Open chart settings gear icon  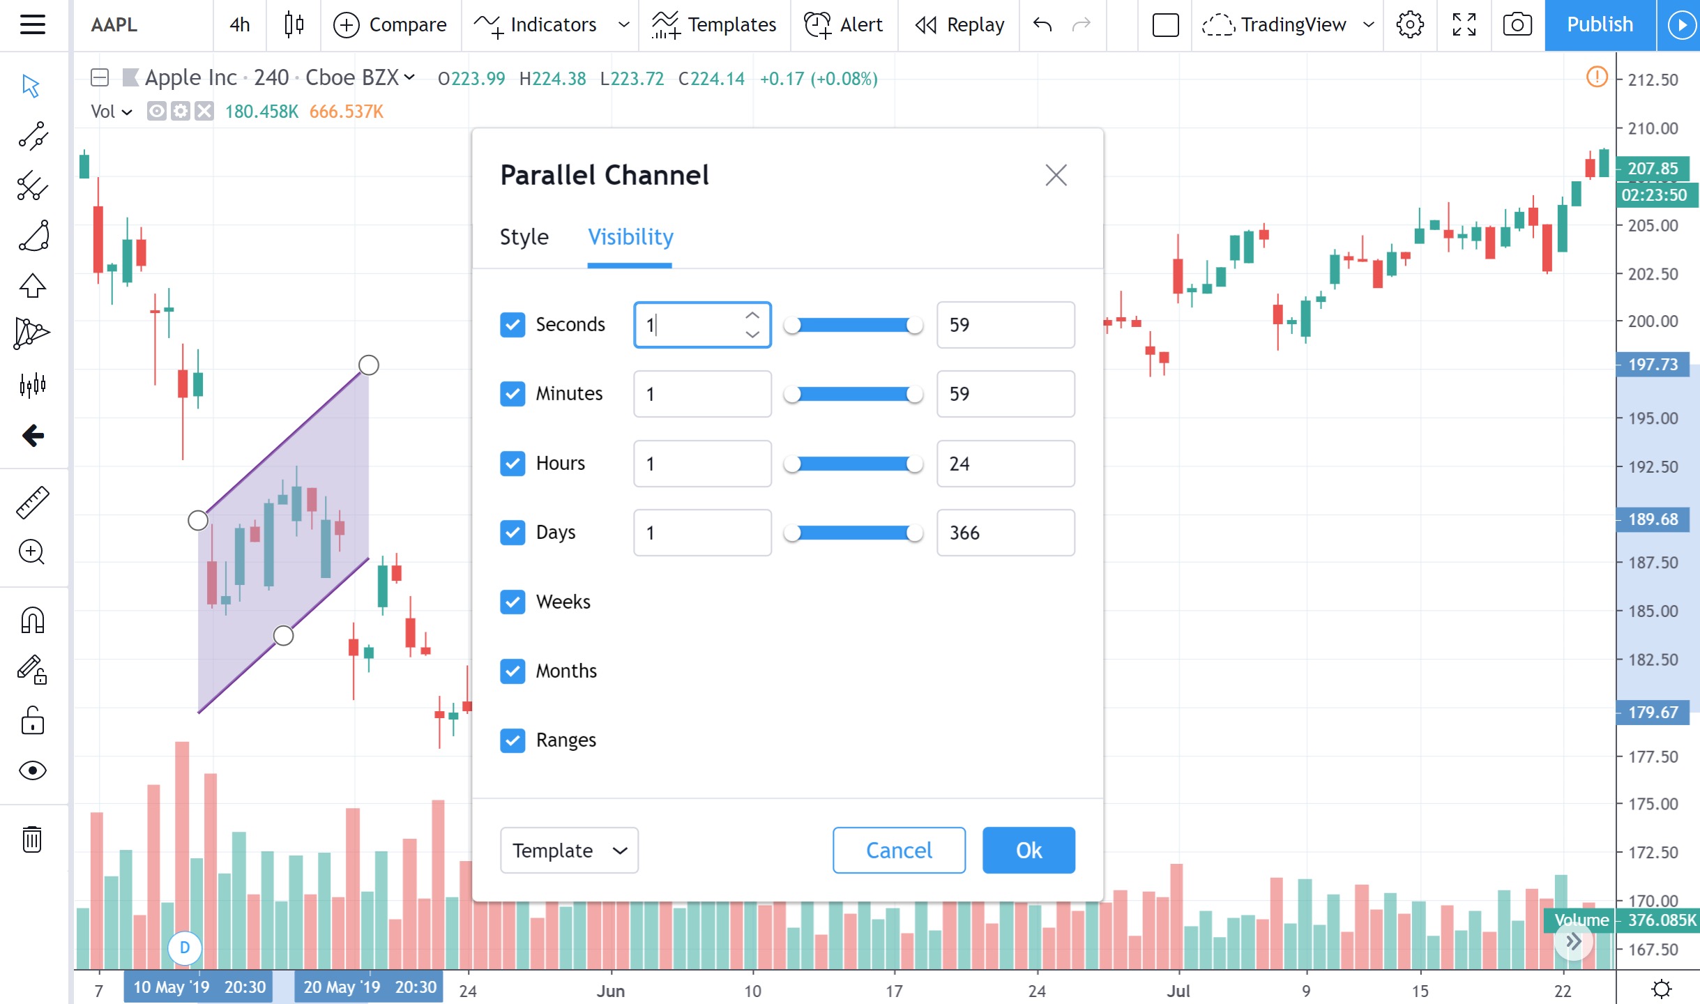(x=1409, y=24)
